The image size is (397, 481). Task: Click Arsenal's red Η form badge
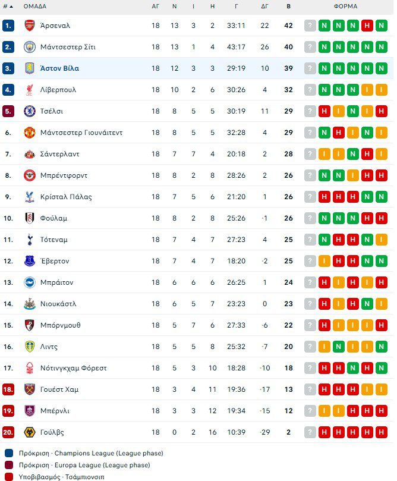367,26
